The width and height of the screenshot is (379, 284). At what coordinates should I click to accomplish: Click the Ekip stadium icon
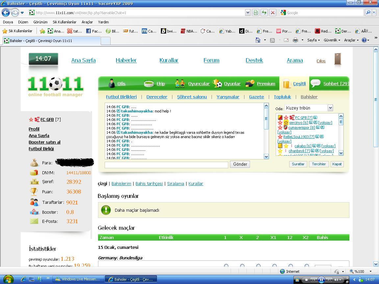(149, 84)
